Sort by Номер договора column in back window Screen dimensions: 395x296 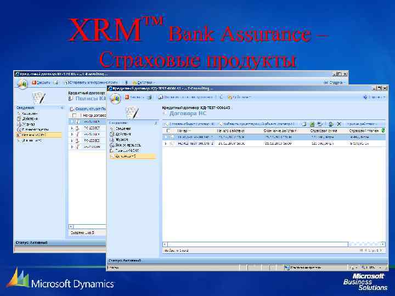94,115
